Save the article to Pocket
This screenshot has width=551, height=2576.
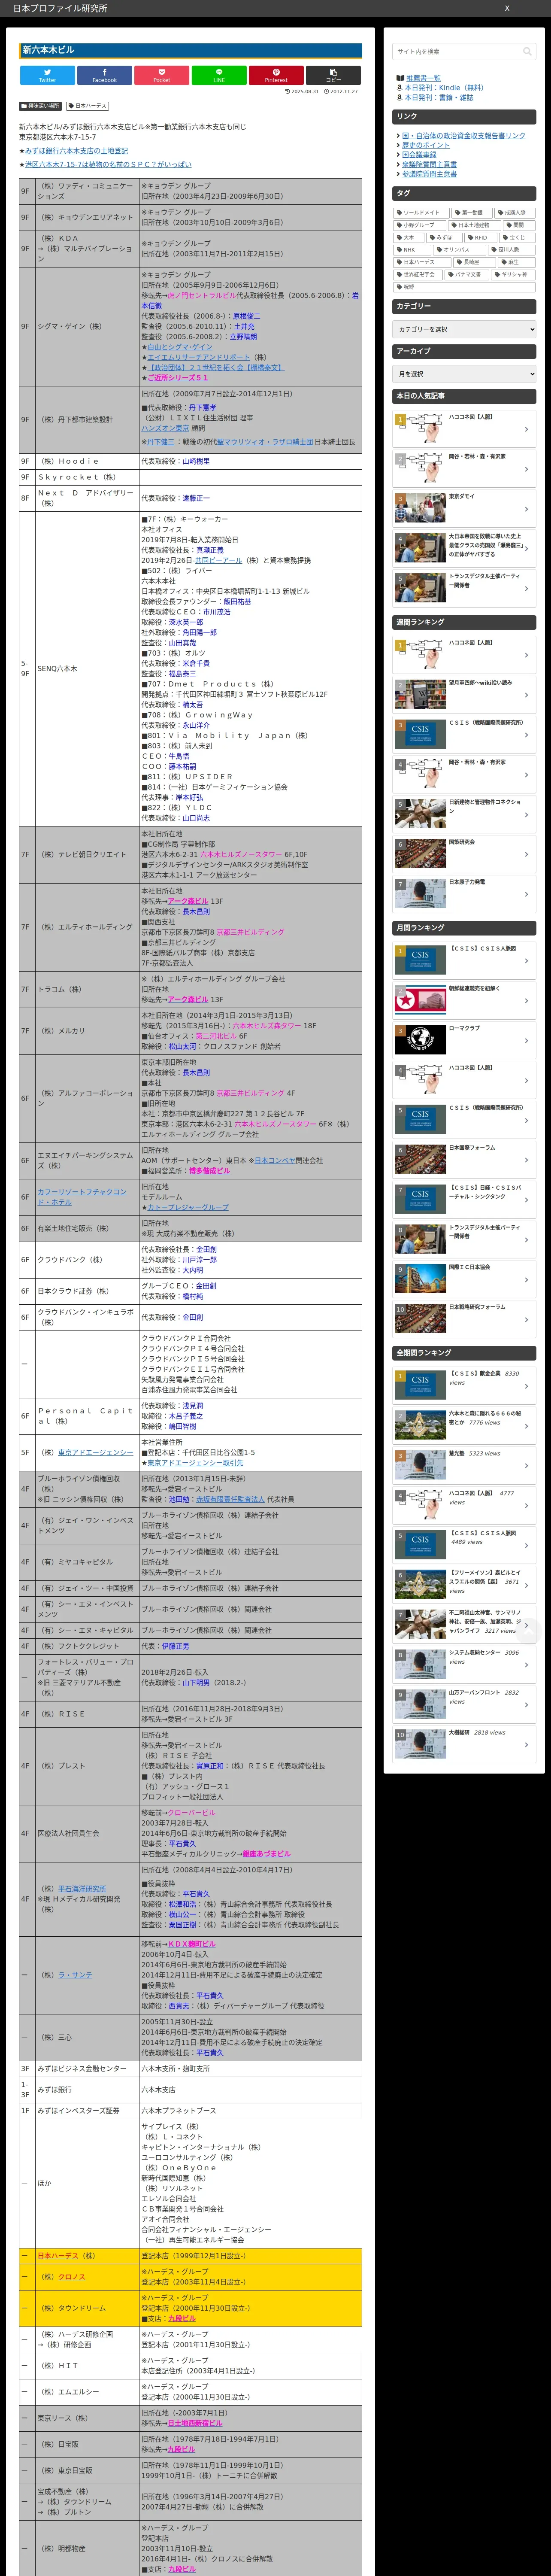click(x=162, y=75)
